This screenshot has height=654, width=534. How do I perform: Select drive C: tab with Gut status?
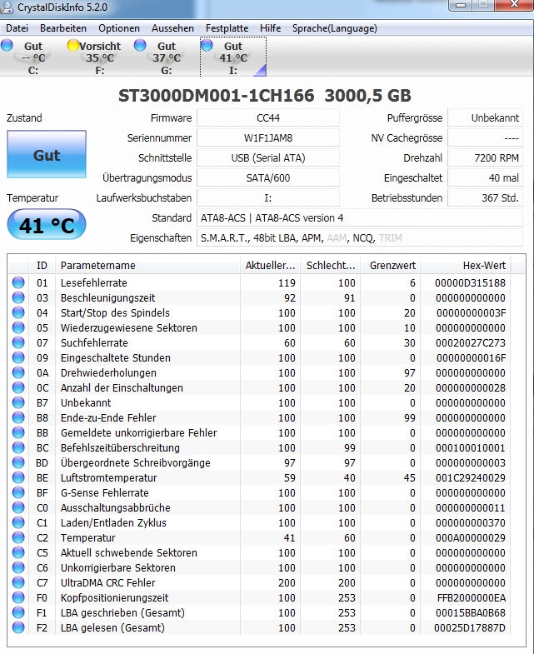click(x=33, y=57)
